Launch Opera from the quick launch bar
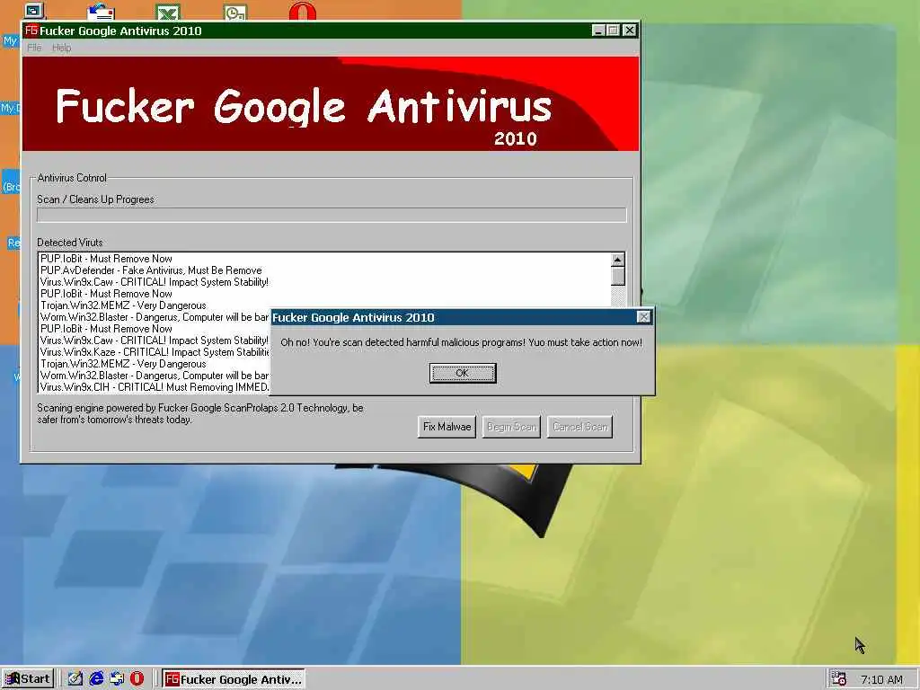920x690 pixels. coord(137,679)
